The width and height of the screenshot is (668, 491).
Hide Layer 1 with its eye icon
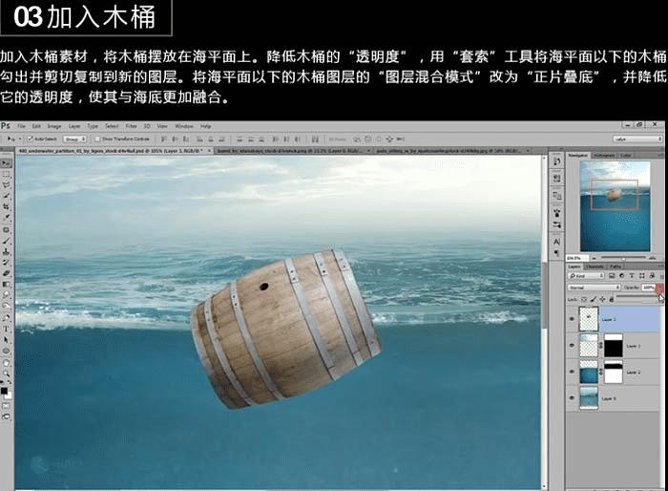point(572,346)
